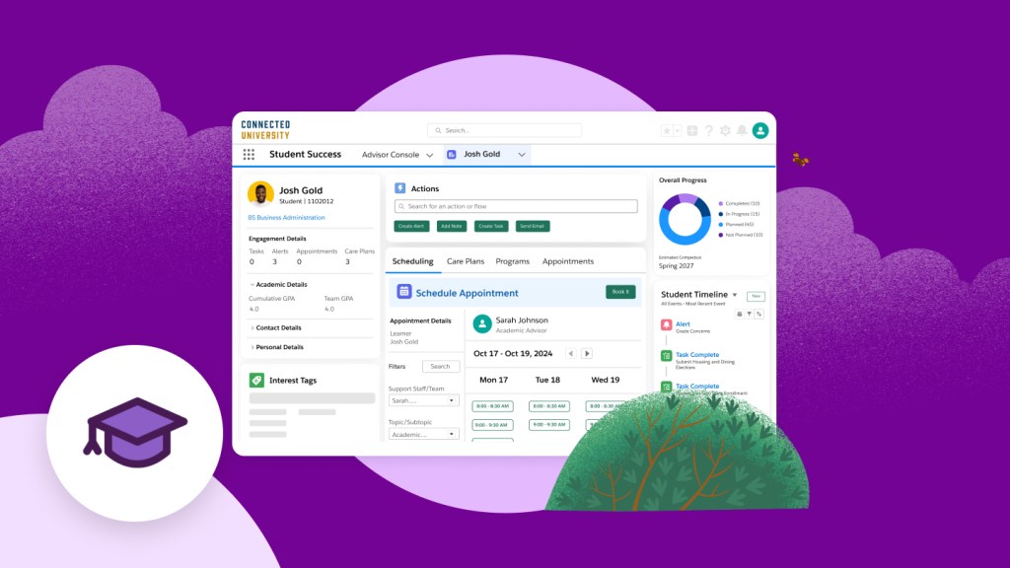Image resolution: width=1010 pixels, height=568 pixels.
Task: Open the Topic/Subtopic dropdown
Action: coord(423,434)
